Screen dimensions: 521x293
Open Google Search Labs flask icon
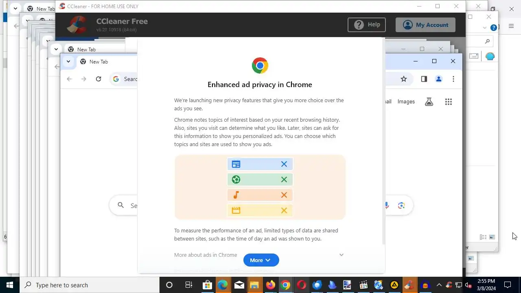click(x=429, y=102)
